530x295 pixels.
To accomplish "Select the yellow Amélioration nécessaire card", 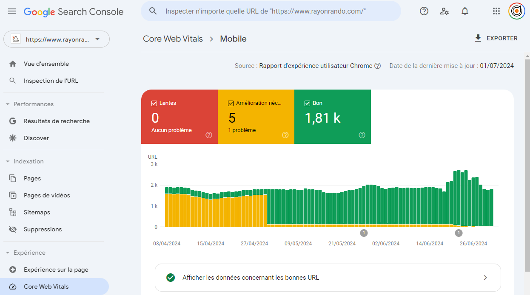I will click(256, 117).
